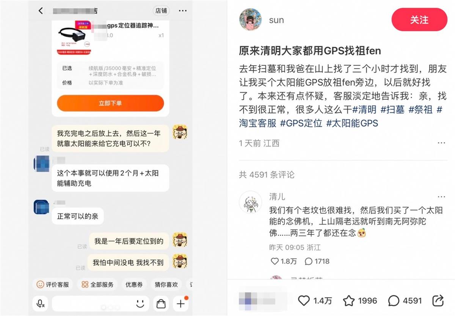
Task: Like the post with the heart icon
Action: point(304,301)
